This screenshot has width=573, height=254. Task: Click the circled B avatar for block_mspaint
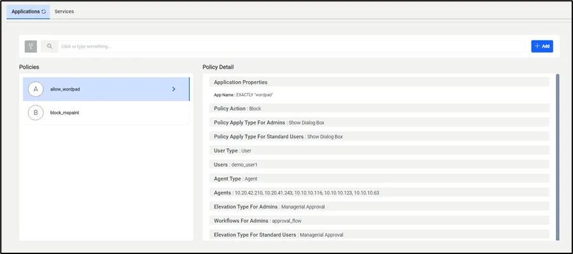point(36,113)
